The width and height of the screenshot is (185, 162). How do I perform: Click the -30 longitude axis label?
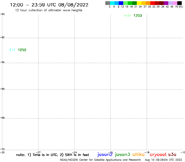click(x=2, y=153)
